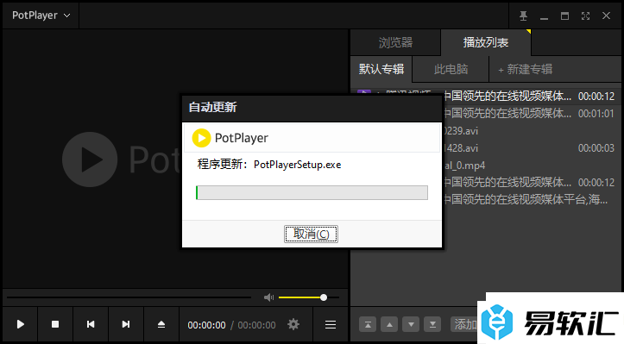Open file with the eject button
The width and height of the screenshot is (624, 344).
click(x=161, y=324)
